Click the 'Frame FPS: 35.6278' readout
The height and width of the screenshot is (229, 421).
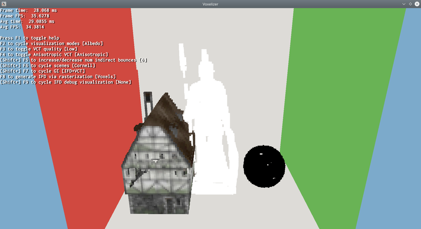pyautogui.click(x=25, y=16)
